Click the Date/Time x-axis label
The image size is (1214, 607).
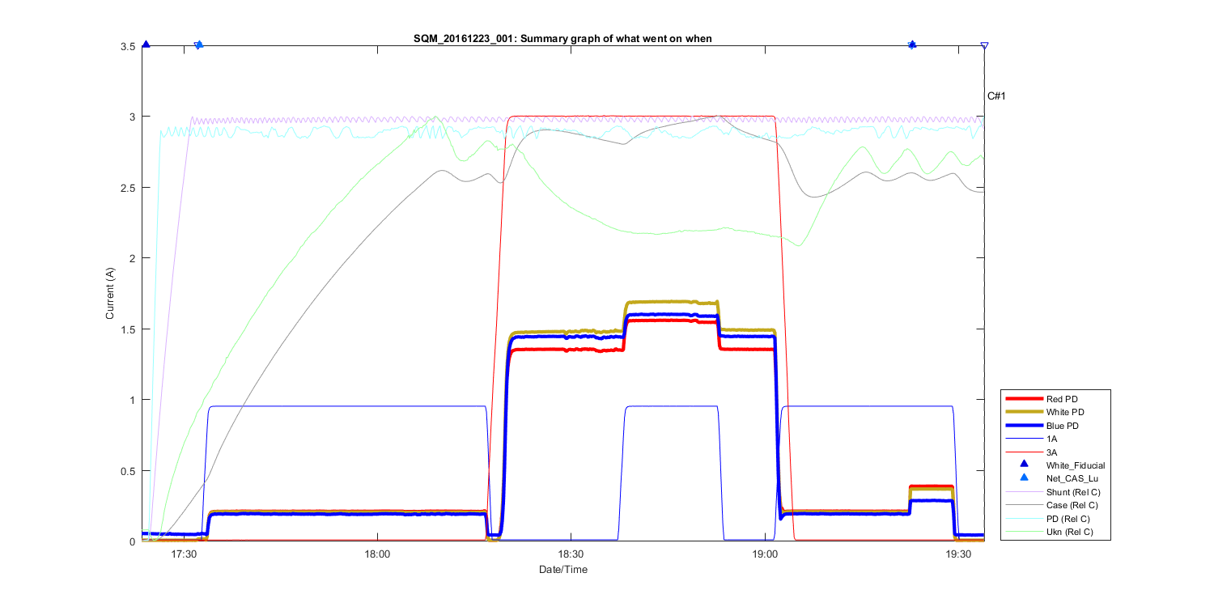click(563, 570)
